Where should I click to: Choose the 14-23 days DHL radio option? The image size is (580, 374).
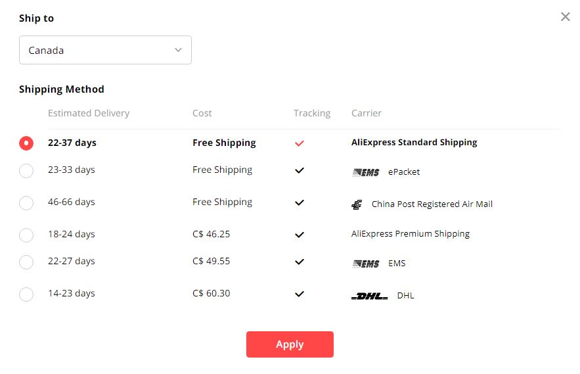pyautogui.click(x=26, y=294)
